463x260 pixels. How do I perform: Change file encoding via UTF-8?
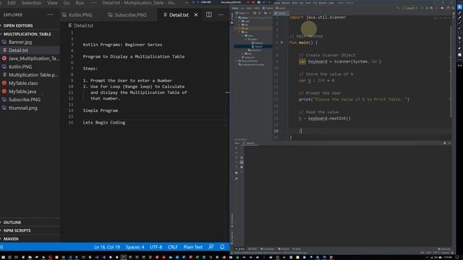[x=156, y=247]
